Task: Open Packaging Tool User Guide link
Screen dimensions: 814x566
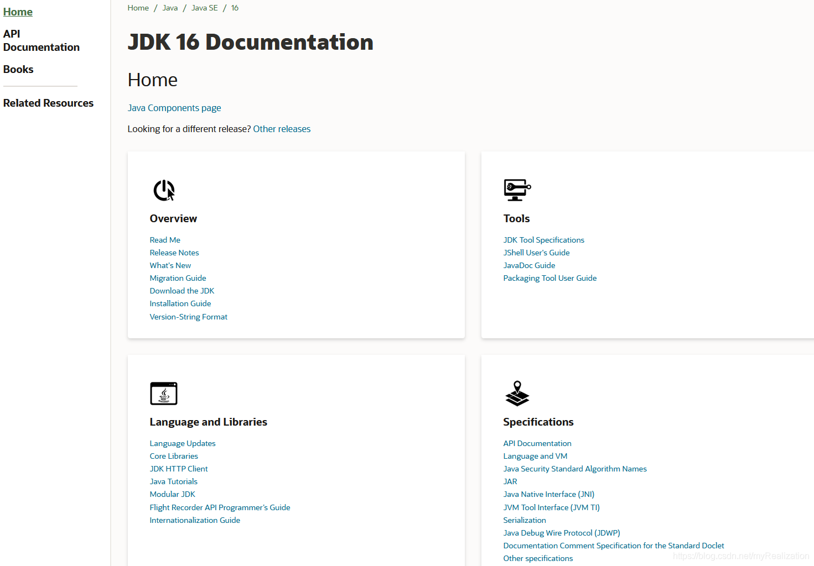Action: pos(550,278)
